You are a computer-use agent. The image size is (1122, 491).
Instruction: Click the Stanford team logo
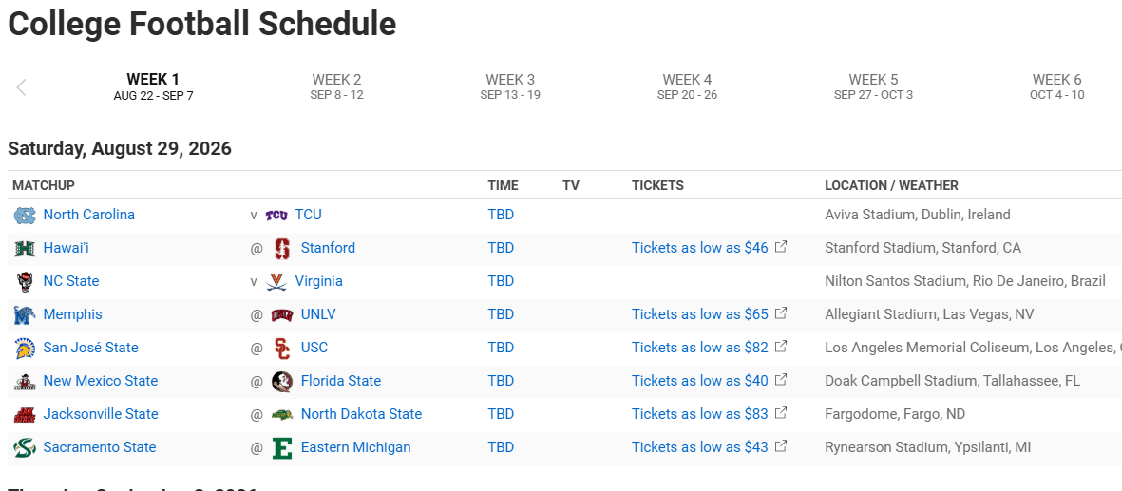pyautogui.click(x=281, y=249)
